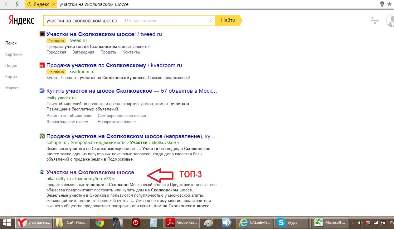The image size is (394, 230).
Task: Open the Маркет section
Action: (12, 88)
